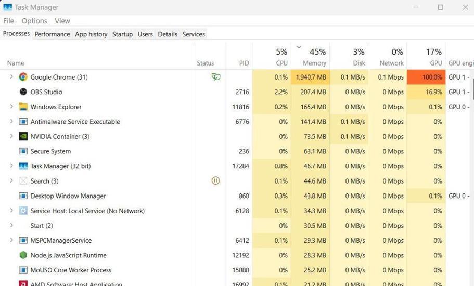
Task: Click the NVIDIA Container icon
Action: [x=23, y=136]
